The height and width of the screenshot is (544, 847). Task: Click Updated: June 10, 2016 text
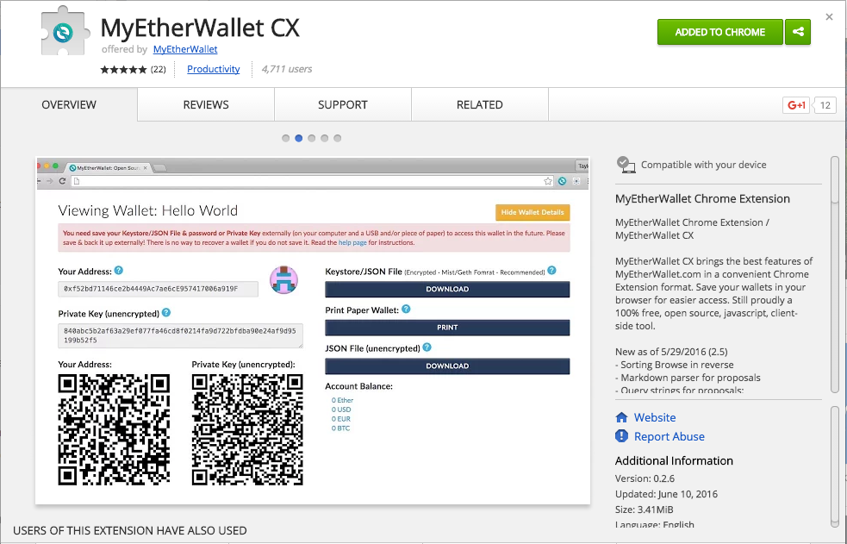point(667,494)
